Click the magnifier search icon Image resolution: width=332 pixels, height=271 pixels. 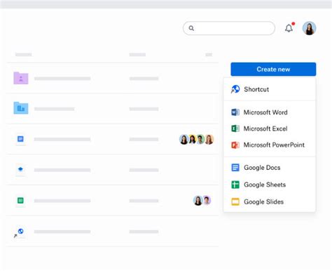191,28
